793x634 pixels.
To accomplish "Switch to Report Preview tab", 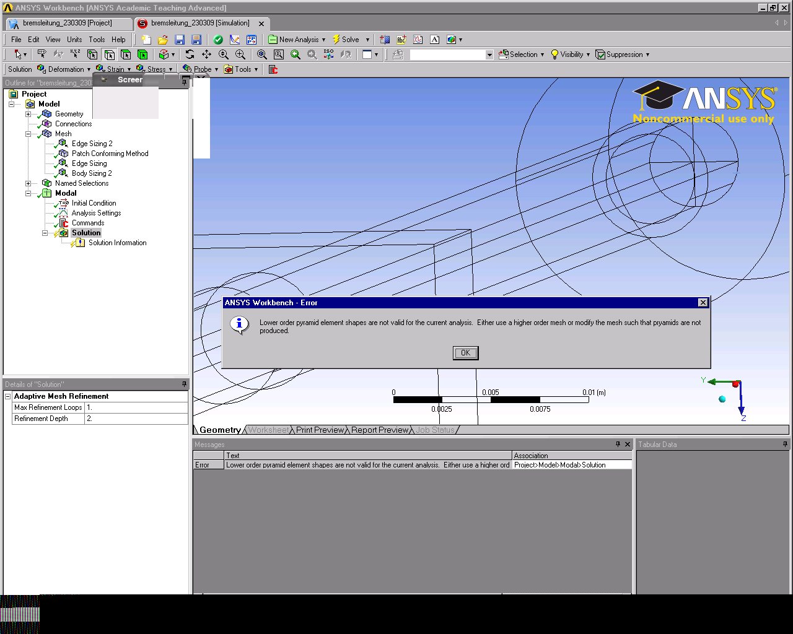I will pyautogui.click(x=380, y=430).
